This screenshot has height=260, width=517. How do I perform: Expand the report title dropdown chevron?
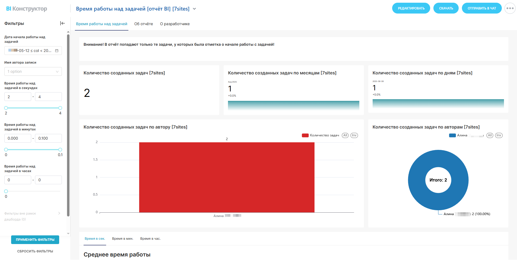tap(194, 9)
